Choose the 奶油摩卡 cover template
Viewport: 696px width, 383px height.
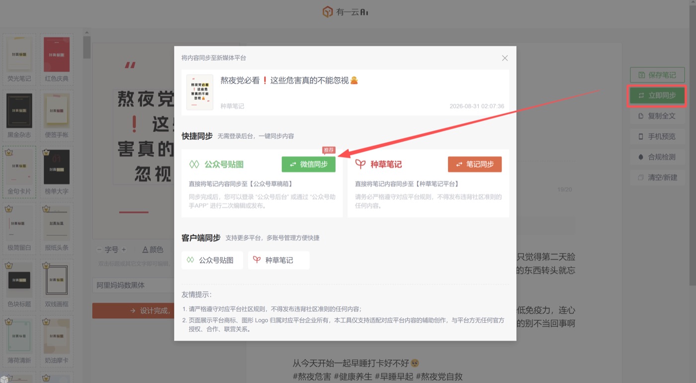coord(57,341)
